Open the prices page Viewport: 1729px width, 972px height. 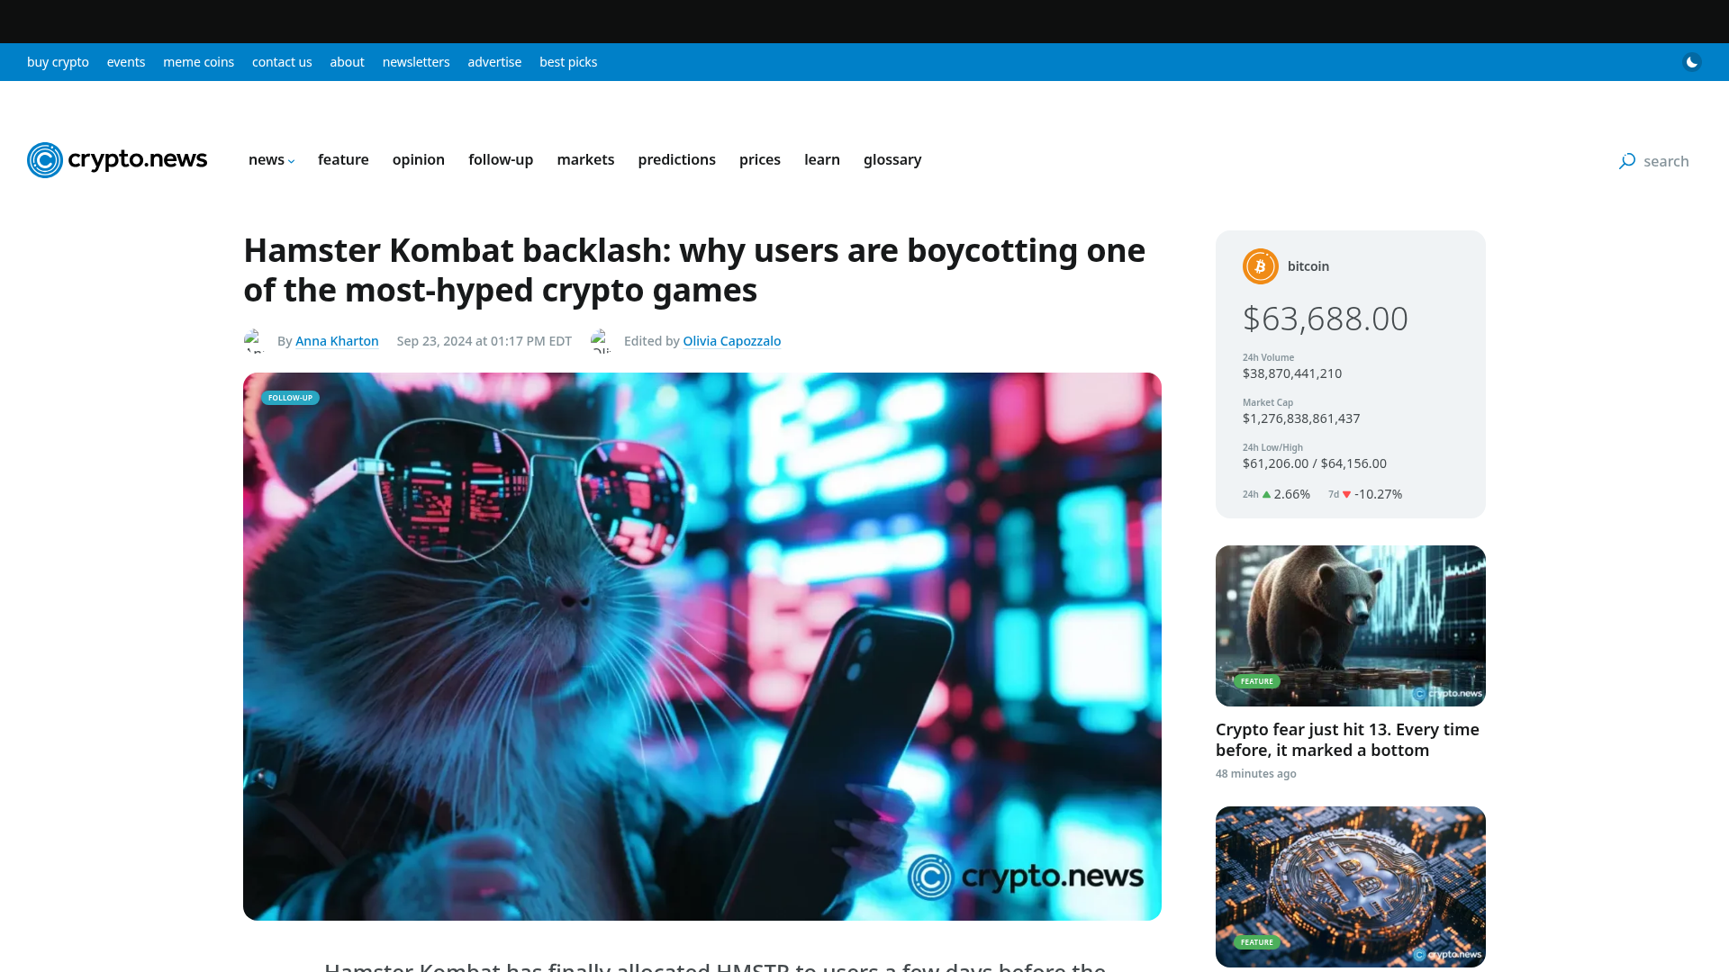[760, 159]
